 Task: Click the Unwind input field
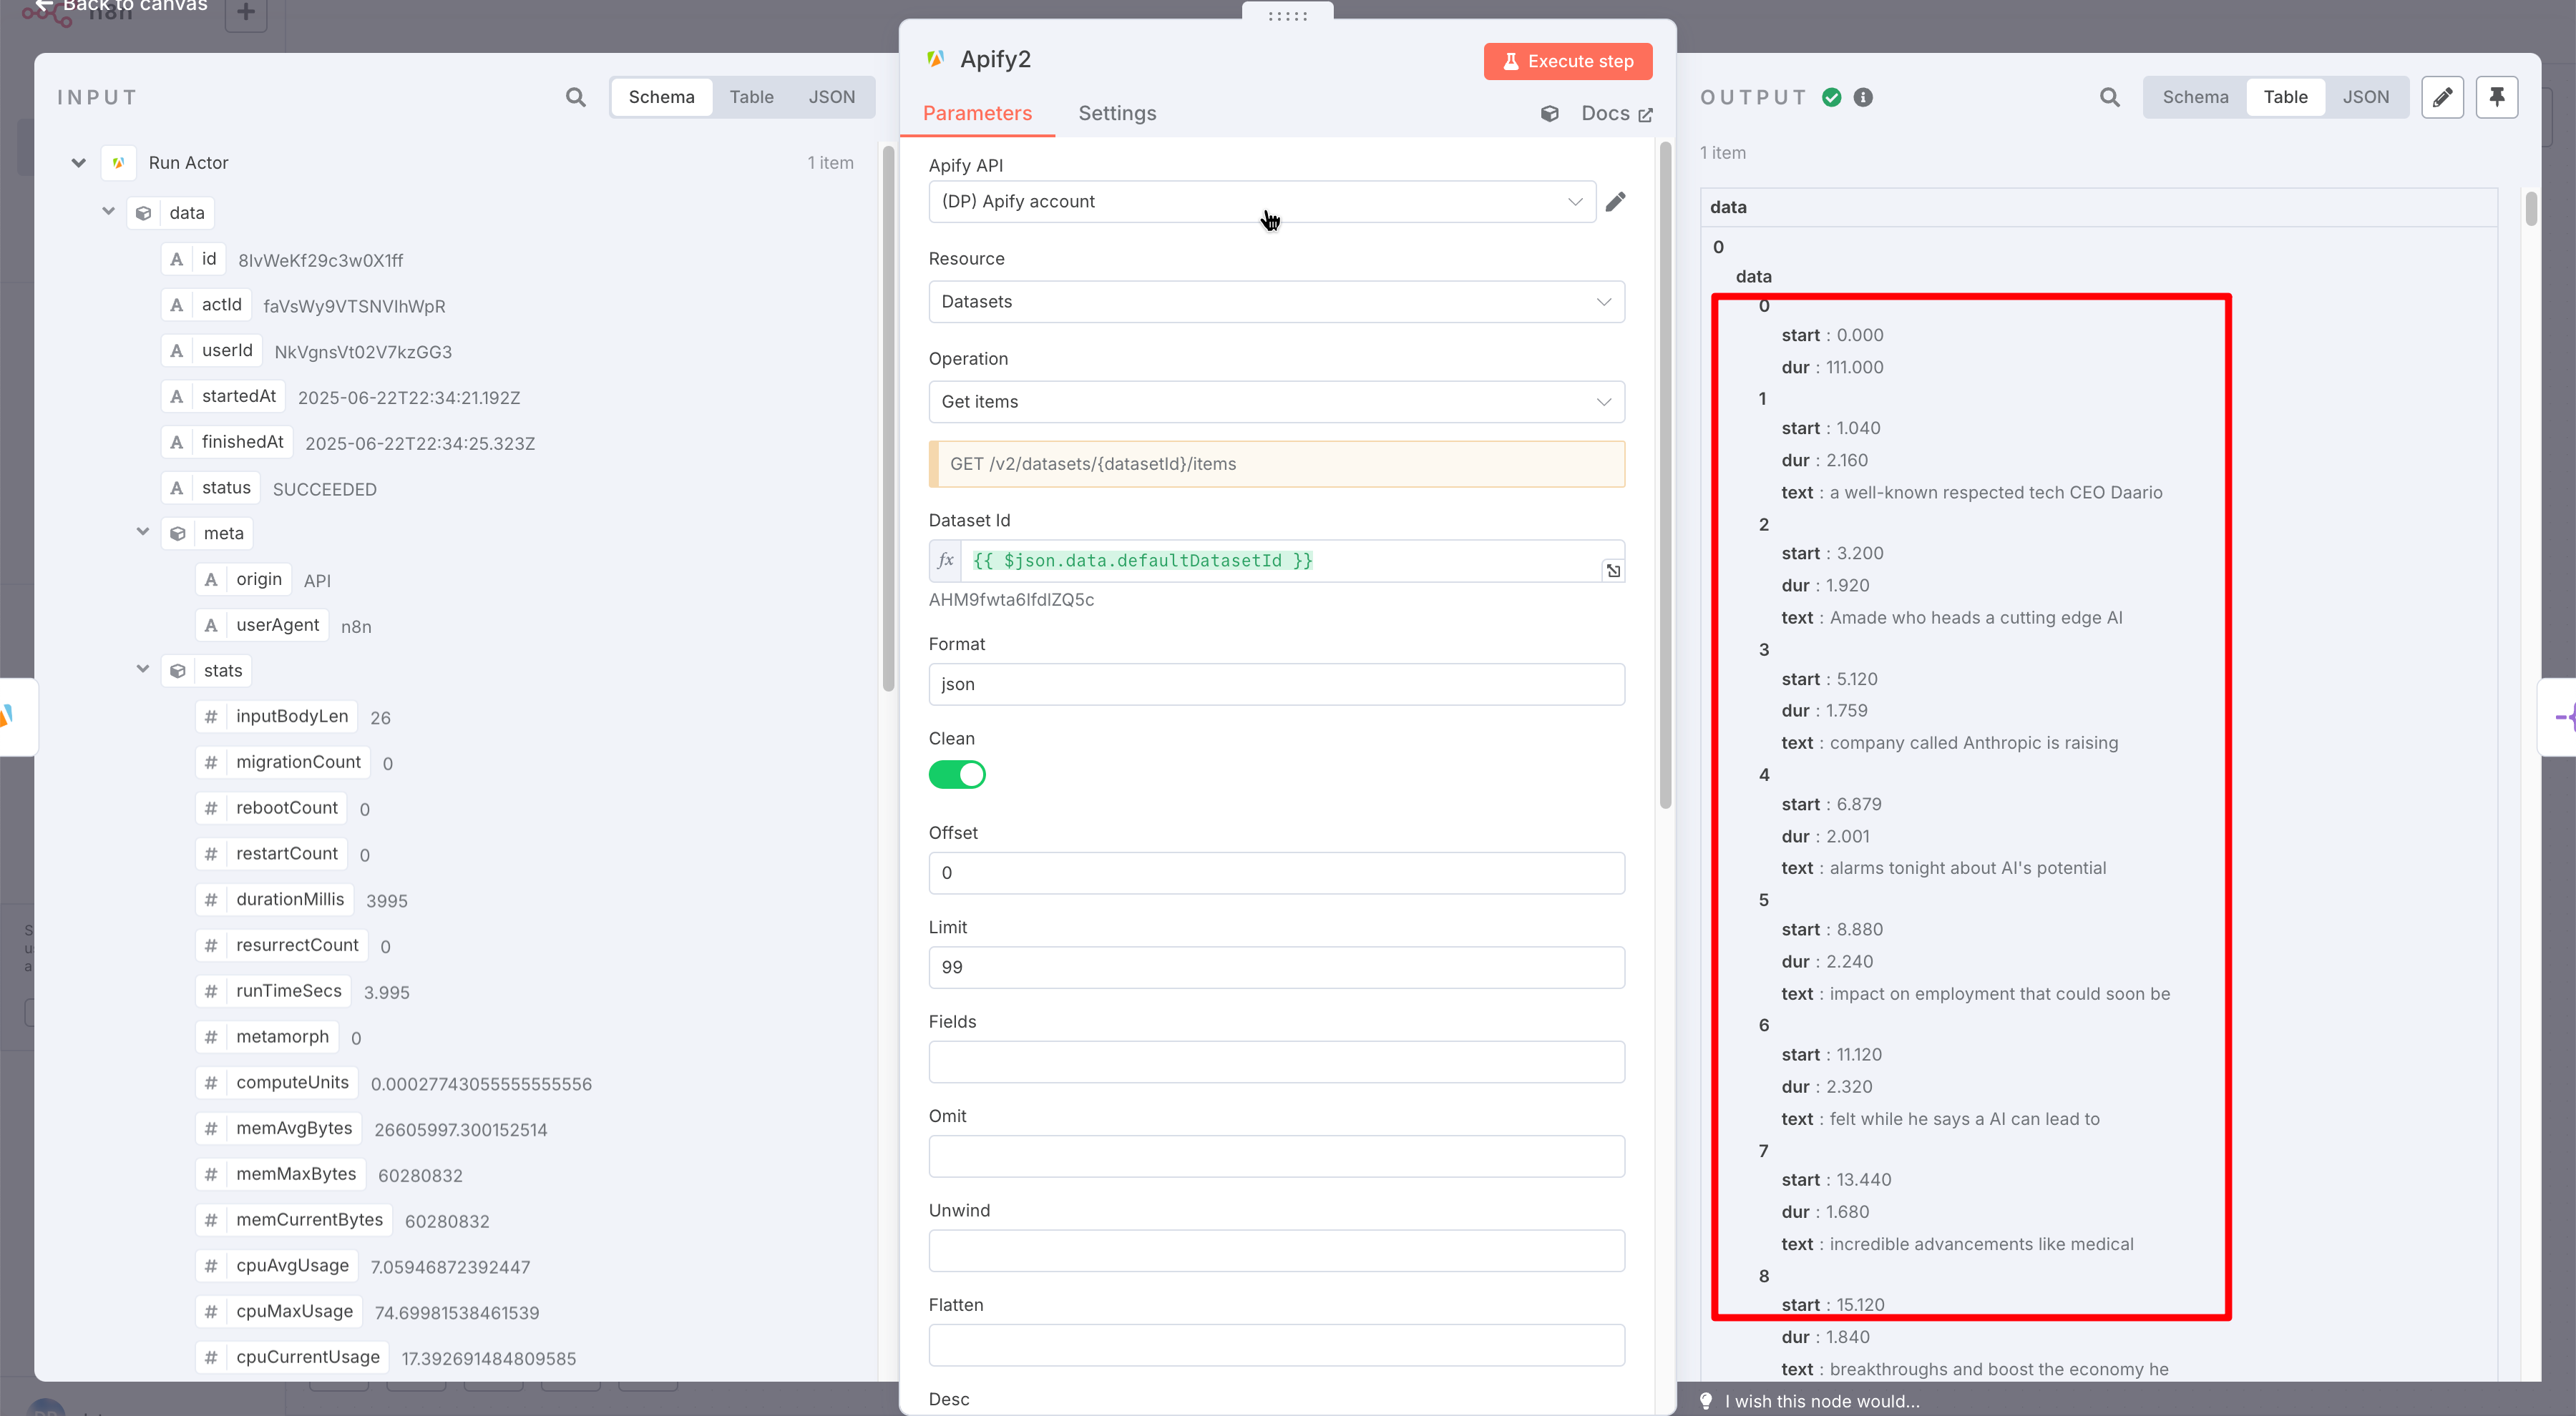(1276, 1251)
